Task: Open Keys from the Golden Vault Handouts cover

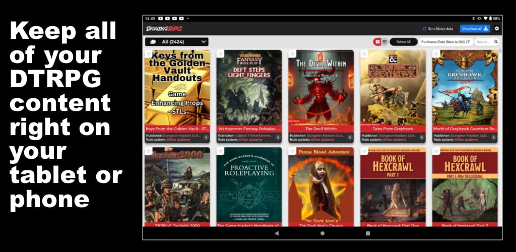Action: tap(177, 88)
